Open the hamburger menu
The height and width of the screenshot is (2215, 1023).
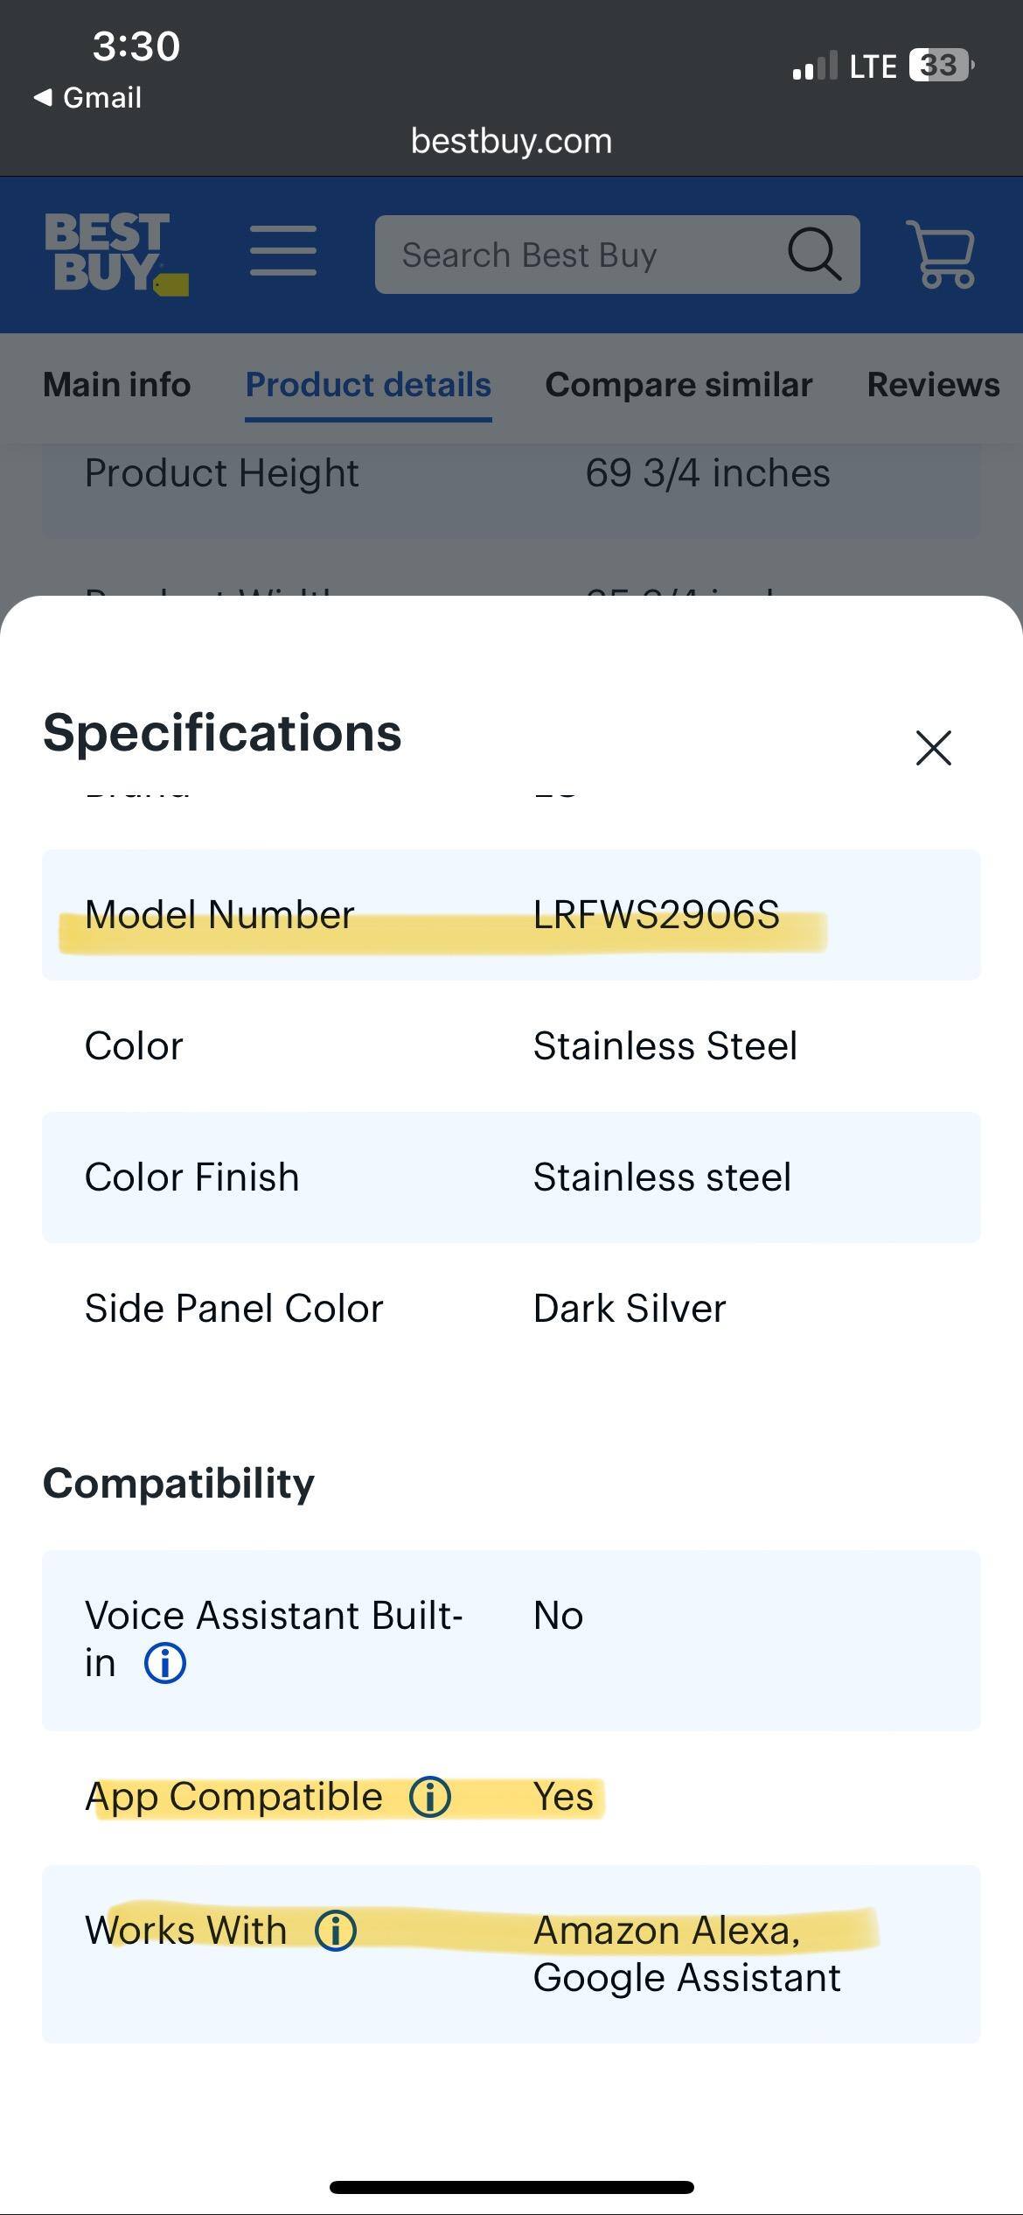point(282,251)
